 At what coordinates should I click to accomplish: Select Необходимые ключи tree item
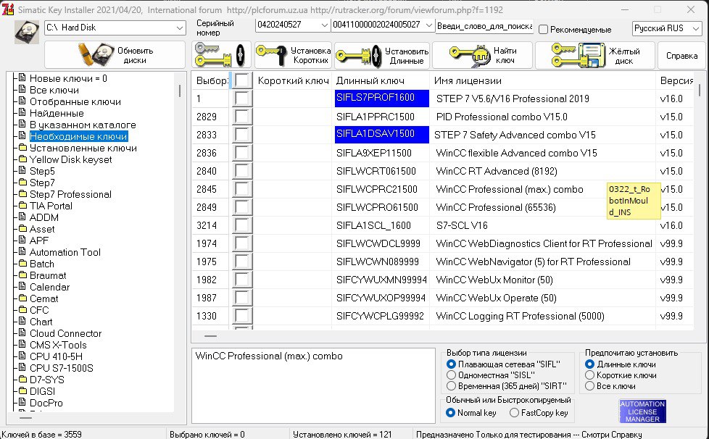[x=78, y=136]
